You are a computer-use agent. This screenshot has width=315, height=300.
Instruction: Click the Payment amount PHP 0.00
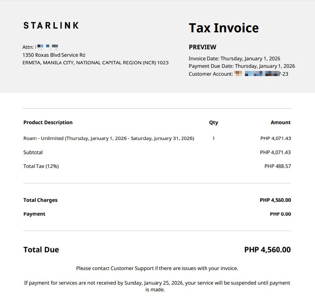280,214
